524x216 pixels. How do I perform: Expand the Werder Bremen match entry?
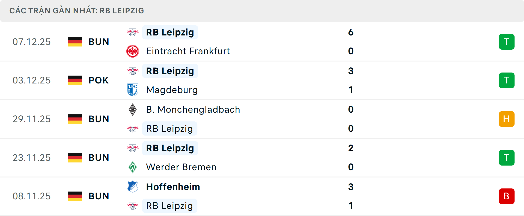pyautogui.click(x=262, y=157)
